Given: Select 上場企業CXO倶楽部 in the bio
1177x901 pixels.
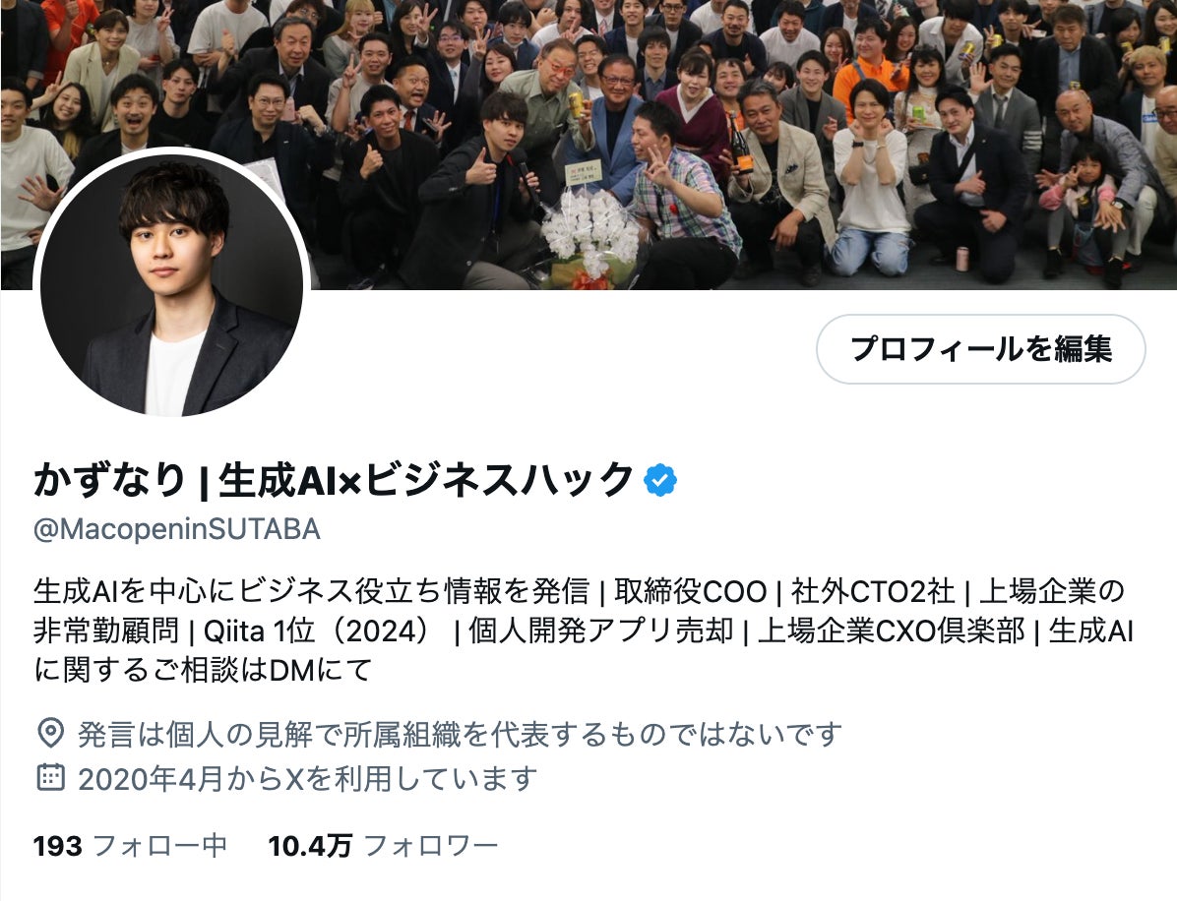Looking at the screenshot, I should [x=891, y=631].
